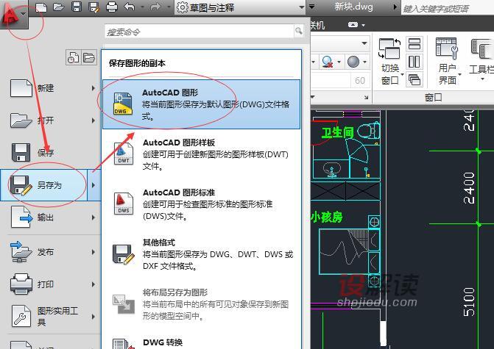
Task: Select 打印 menu item
Action: click(50, 284)
